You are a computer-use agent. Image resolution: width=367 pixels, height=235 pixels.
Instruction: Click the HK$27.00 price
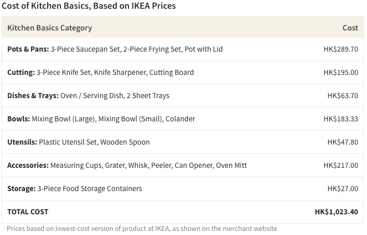[343, 189]
